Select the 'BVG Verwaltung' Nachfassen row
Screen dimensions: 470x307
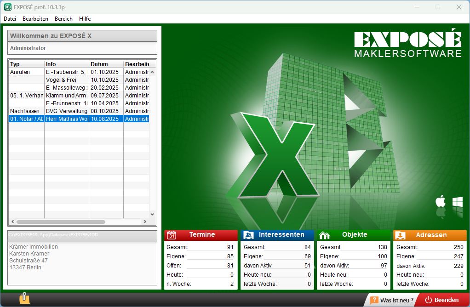point(67,111)
